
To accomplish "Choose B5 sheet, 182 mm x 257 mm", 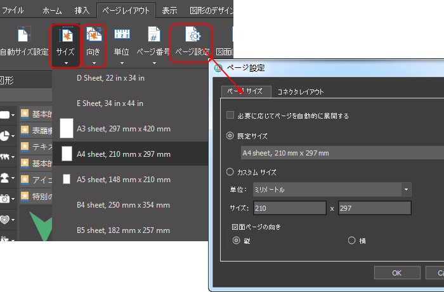I will (x=130, y=230).
